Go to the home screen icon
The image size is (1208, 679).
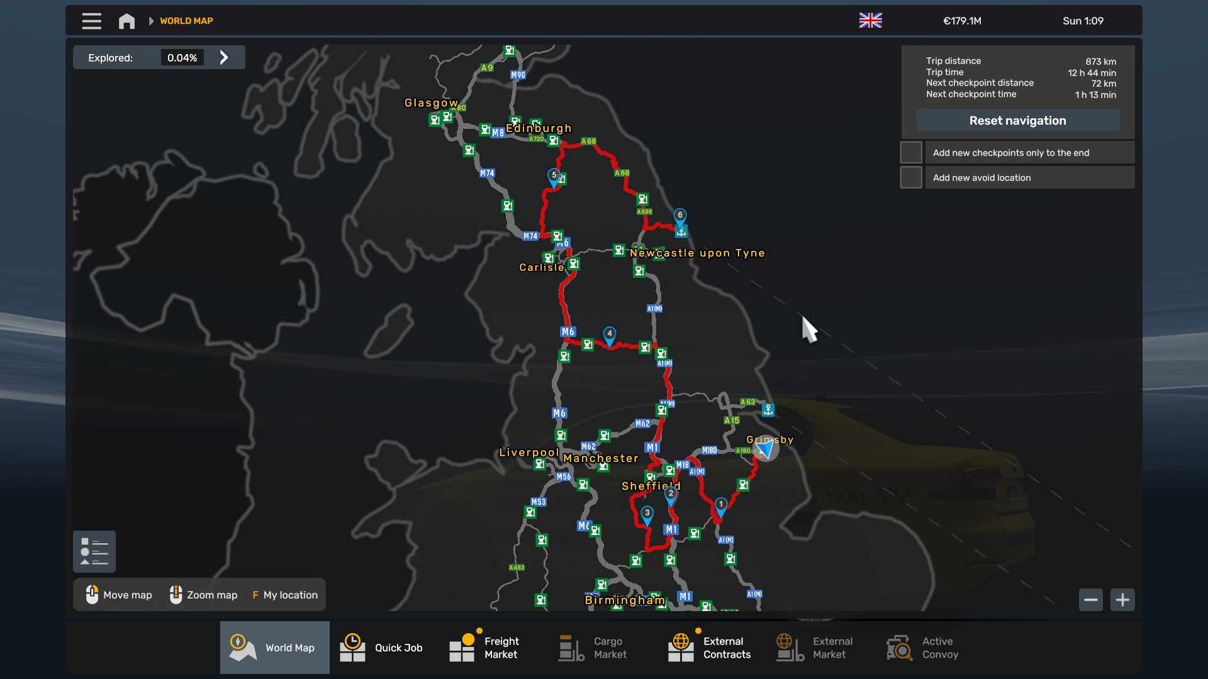point(126,21)
